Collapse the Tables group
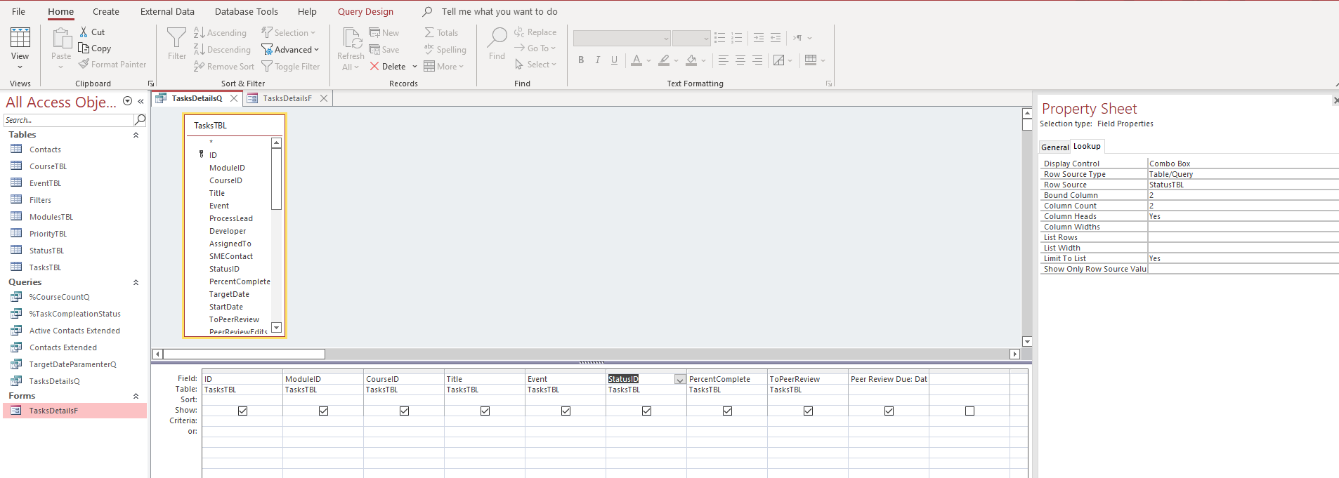The image size is (1339, 478). click(136, 135)
